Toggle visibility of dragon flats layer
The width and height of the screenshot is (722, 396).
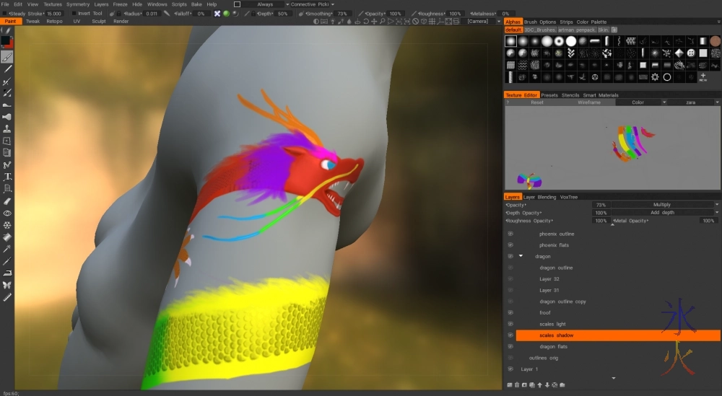pyautogui.click(x=510, y=347)
